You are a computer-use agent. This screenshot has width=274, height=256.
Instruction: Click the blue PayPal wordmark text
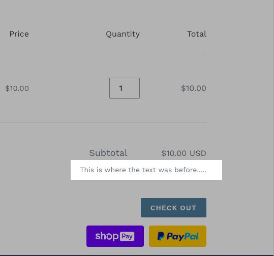182,237
